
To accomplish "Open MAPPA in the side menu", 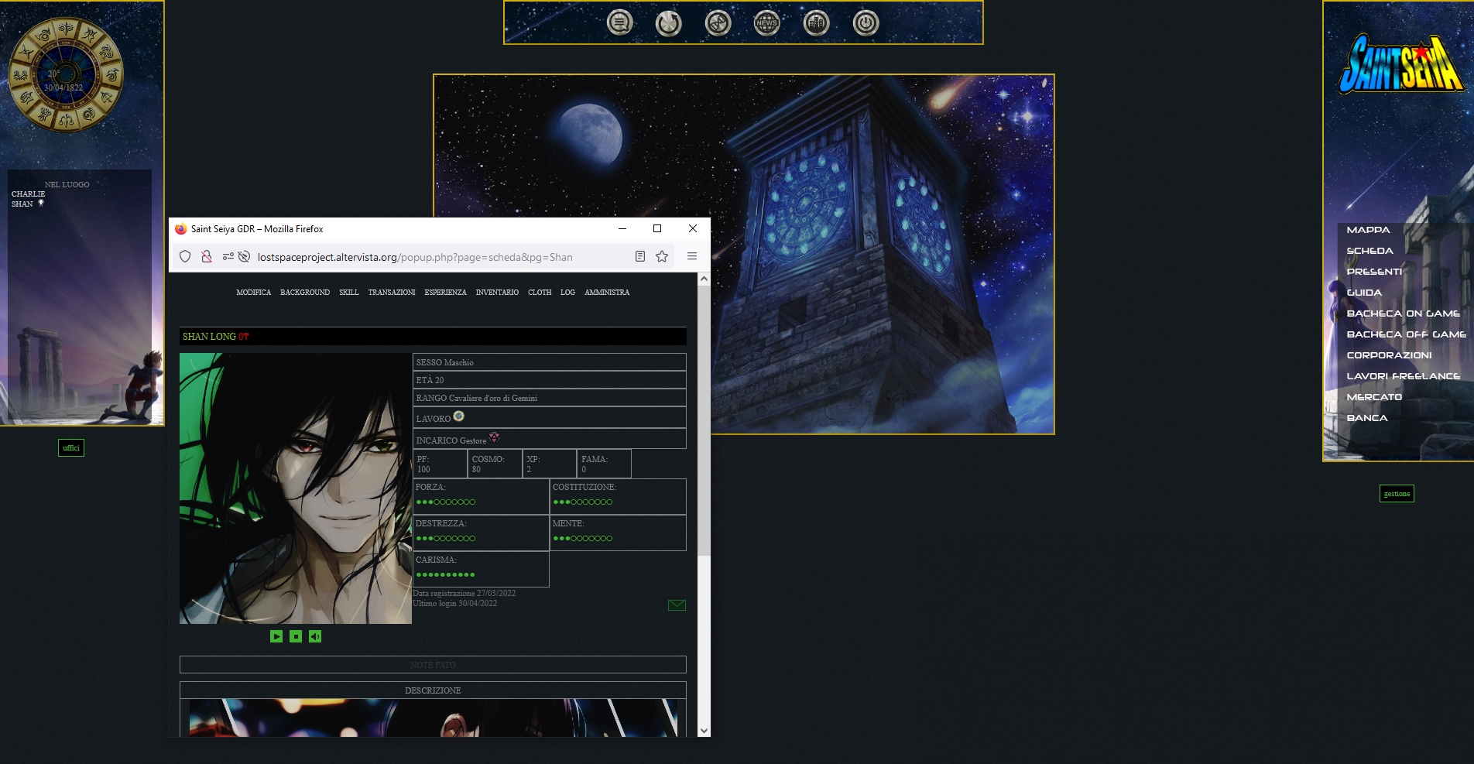I will (1368, 230).
